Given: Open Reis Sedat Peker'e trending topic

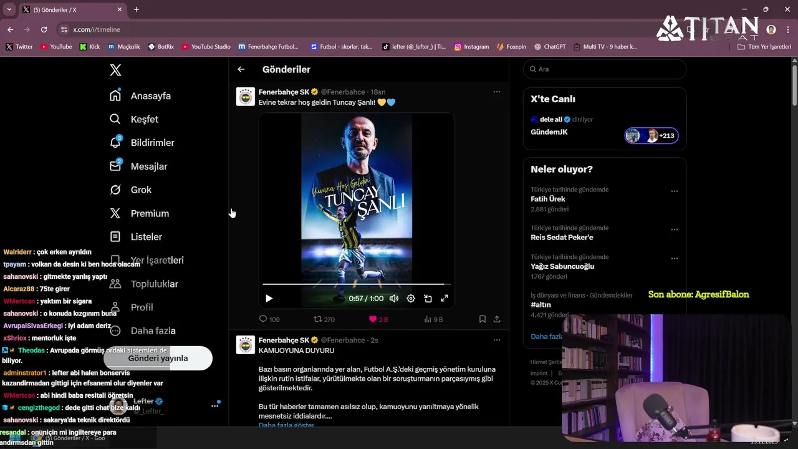Looking at the screenshot, I should coord(562,238).
